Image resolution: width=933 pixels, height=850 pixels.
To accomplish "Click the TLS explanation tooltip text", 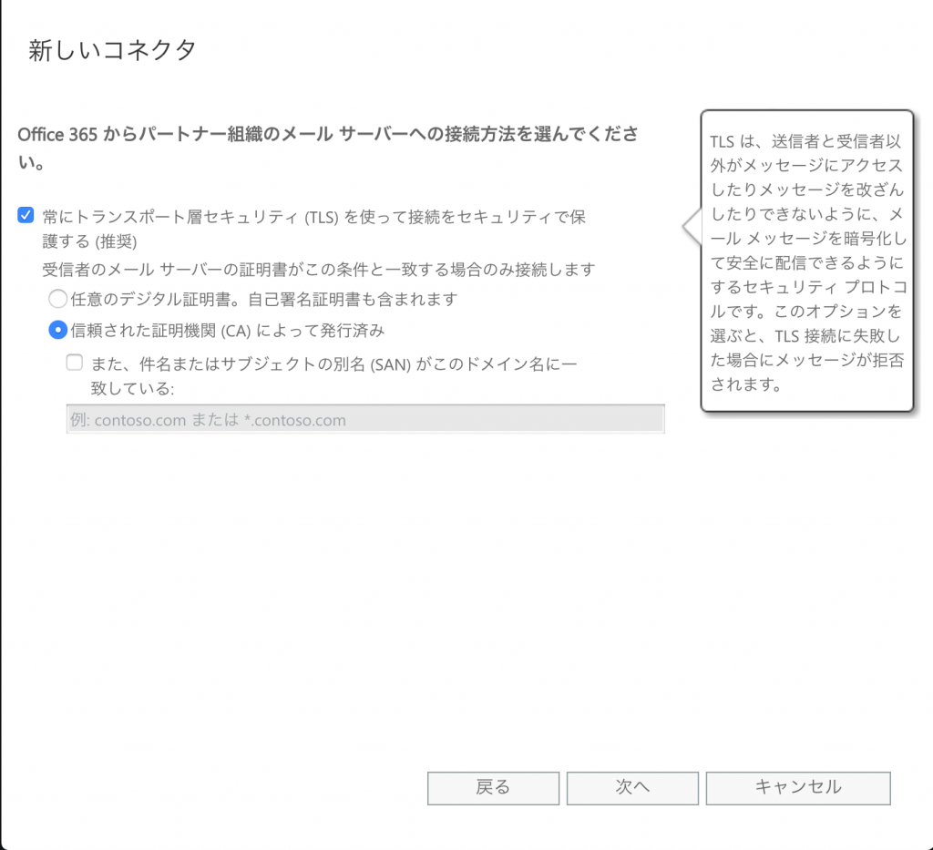I will [x=807, y=262].
